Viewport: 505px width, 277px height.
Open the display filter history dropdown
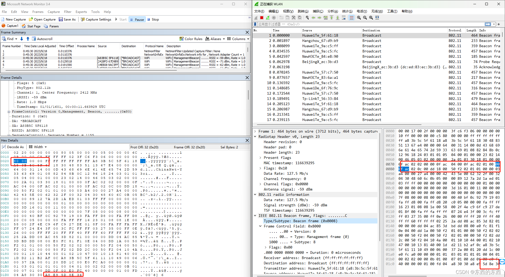[x=494, y=24]
